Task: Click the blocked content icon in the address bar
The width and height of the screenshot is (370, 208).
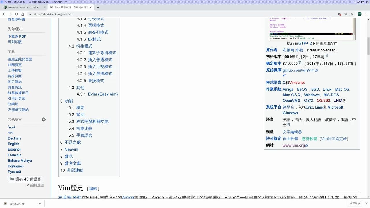Action: pyautogui.click(x=339, y=14)
